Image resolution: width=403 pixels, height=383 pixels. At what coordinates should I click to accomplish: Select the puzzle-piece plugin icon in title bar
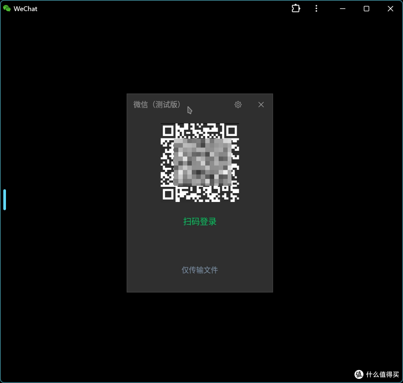tap(296, 8)
